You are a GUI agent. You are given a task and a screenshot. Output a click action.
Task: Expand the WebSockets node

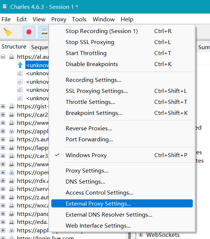pyautogui.click(x=141, y=235)
